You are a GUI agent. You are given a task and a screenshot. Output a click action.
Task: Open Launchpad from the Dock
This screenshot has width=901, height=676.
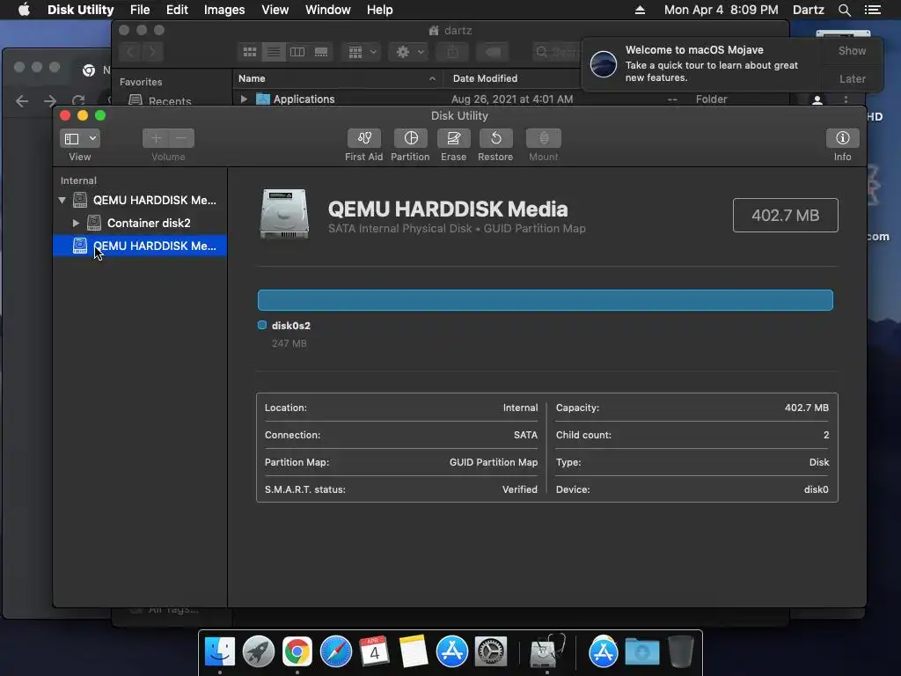259,652
